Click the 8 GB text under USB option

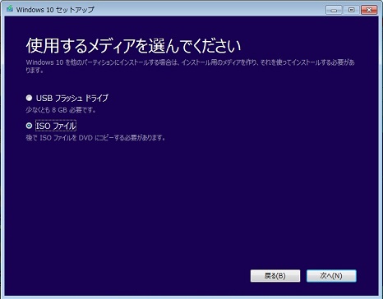point(59,110)
